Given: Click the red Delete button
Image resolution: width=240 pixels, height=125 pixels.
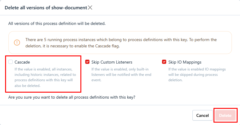Looking at the screenshot, I should click(x=225, y=115).
